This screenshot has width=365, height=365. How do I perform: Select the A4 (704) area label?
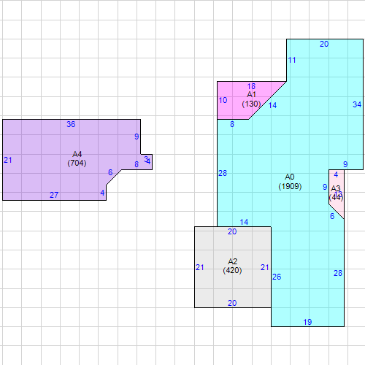pyautogui.click(x=77, y=158)
